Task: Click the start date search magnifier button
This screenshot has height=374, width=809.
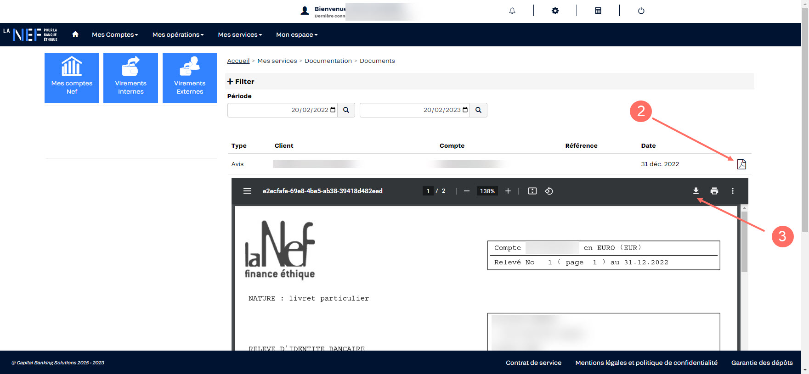Action: 346,110
